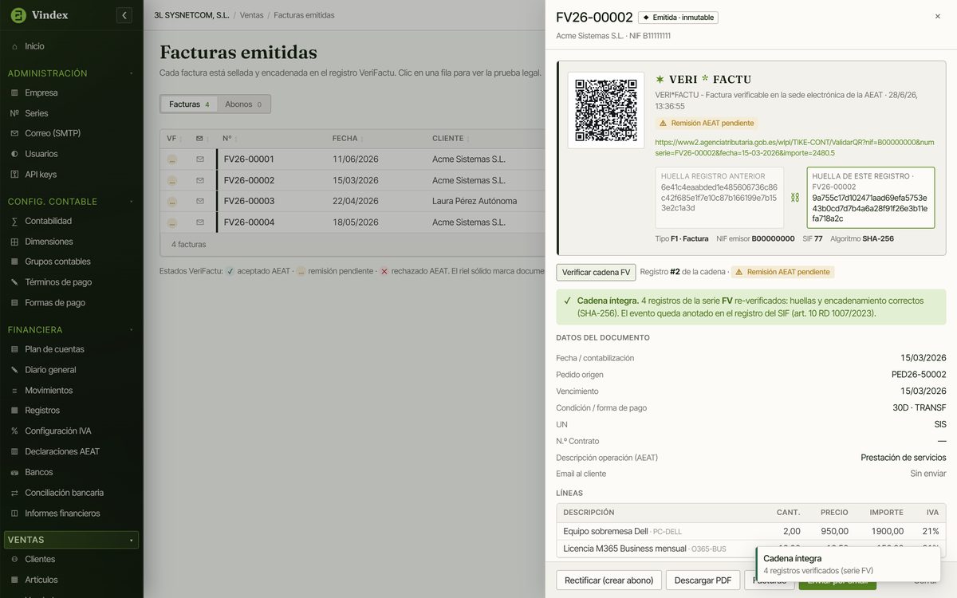Close the FV26-00002 detail panel
Image resolution: width=957 pixels, height=598 pixels.
point(937,17)
